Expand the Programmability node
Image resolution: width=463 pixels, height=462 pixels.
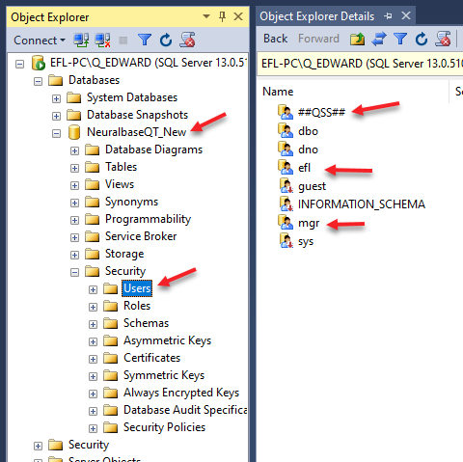click(74, 220)
